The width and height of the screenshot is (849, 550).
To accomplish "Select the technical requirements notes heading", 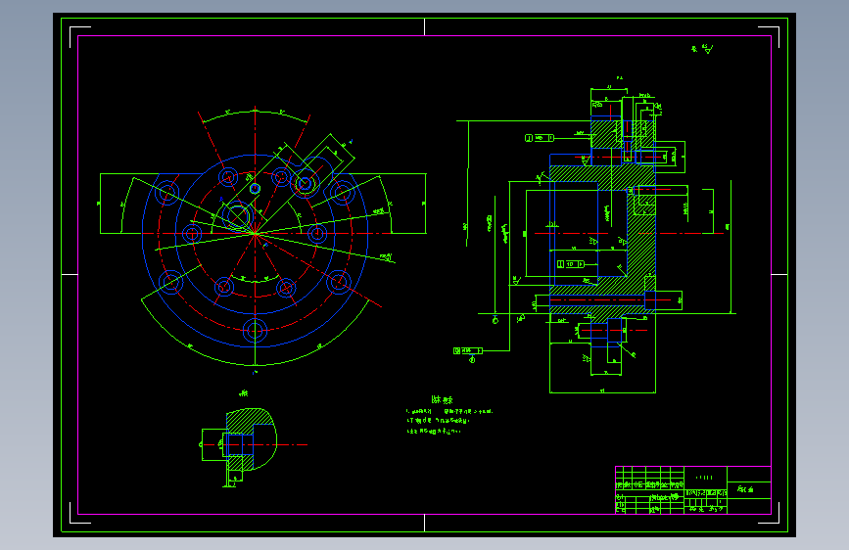I will coord(442,400).
